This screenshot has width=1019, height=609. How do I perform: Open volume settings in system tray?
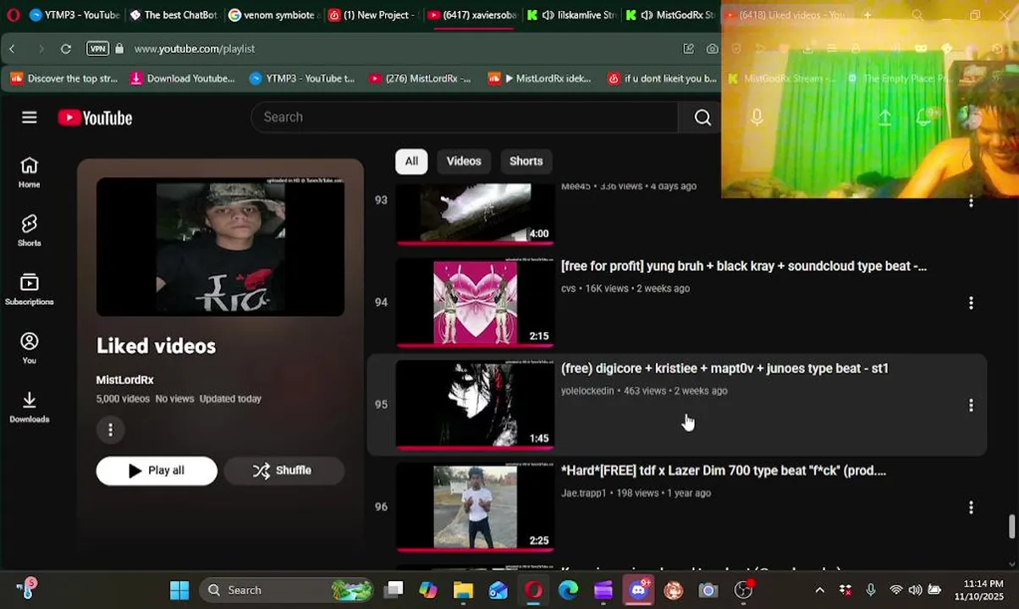[915, 590]
